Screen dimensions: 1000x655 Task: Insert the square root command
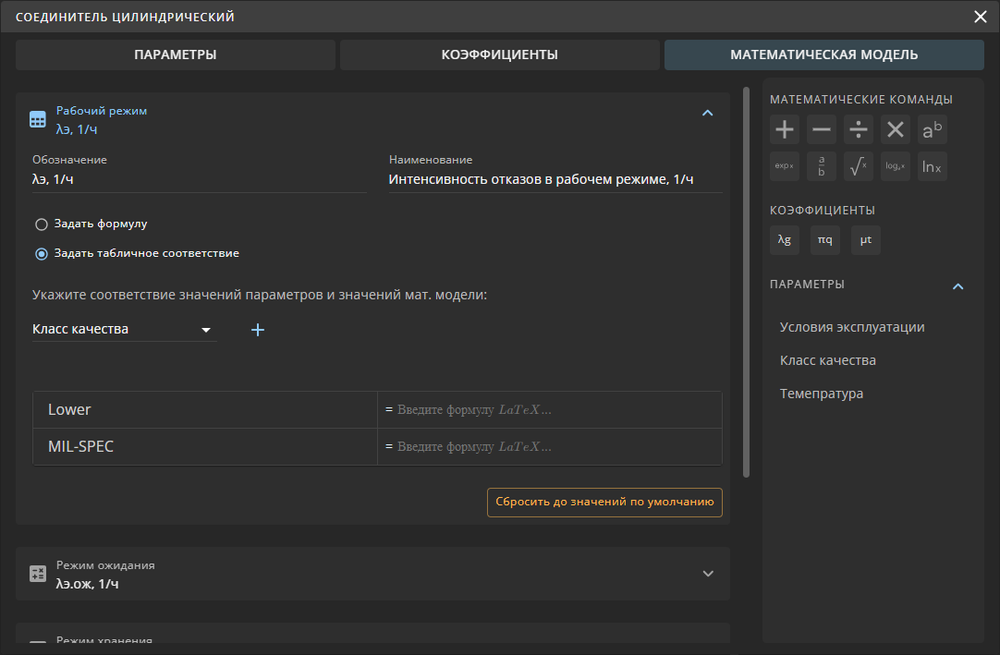click(859, 166)
